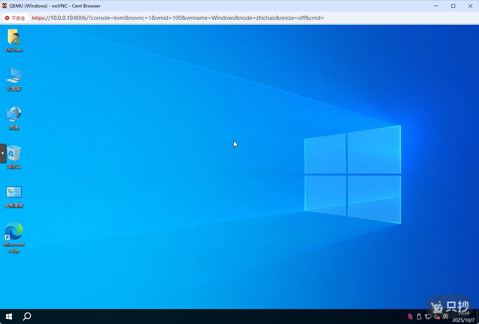Click the network status tray icon
This screenshot has width=479, height=324.
click(428, 316)
